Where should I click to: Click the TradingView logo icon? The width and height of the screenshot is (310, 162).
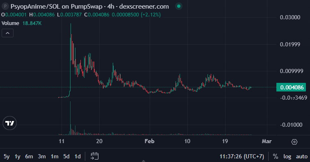click(x=9, y=123)
